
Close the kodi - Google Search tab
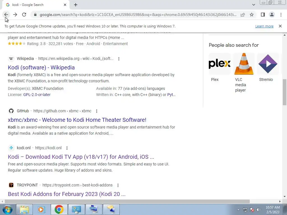tap(65, 5)
